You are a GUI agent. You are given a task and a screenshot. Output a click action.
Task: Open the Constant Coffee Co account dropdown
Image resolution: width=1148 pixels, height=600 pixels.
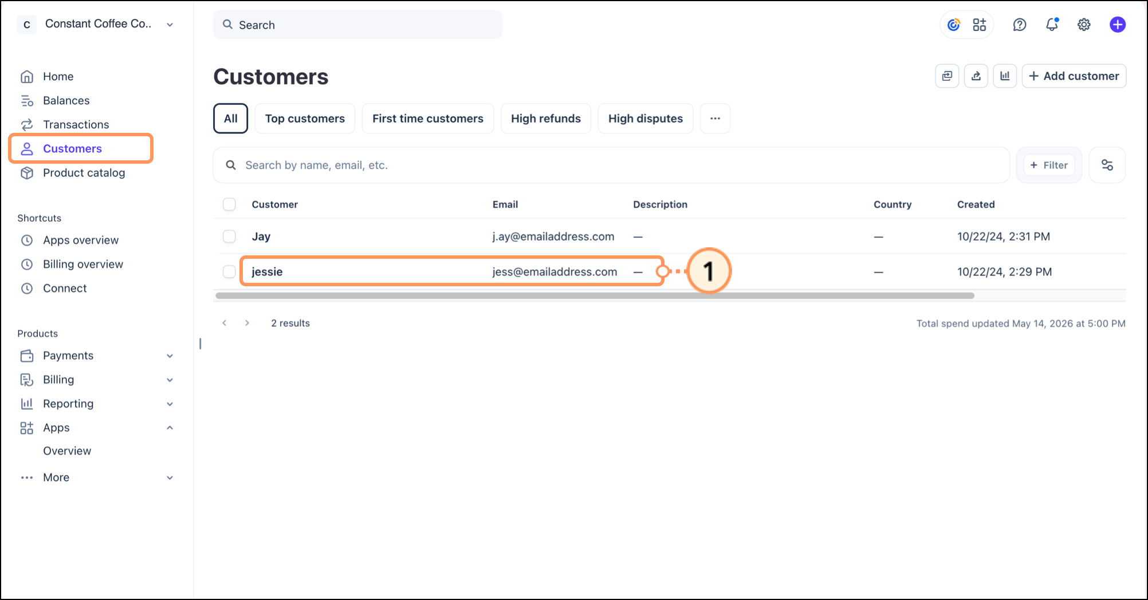click(x=170, y=25)
